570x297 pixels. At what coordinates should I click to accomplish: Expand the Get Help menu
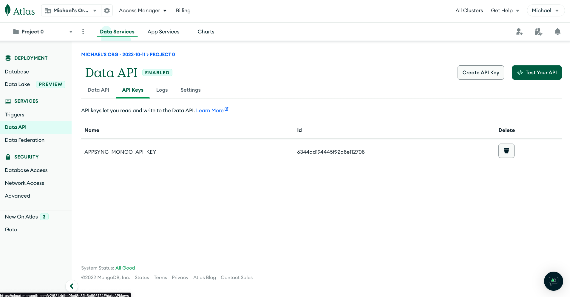pos(505,11)
